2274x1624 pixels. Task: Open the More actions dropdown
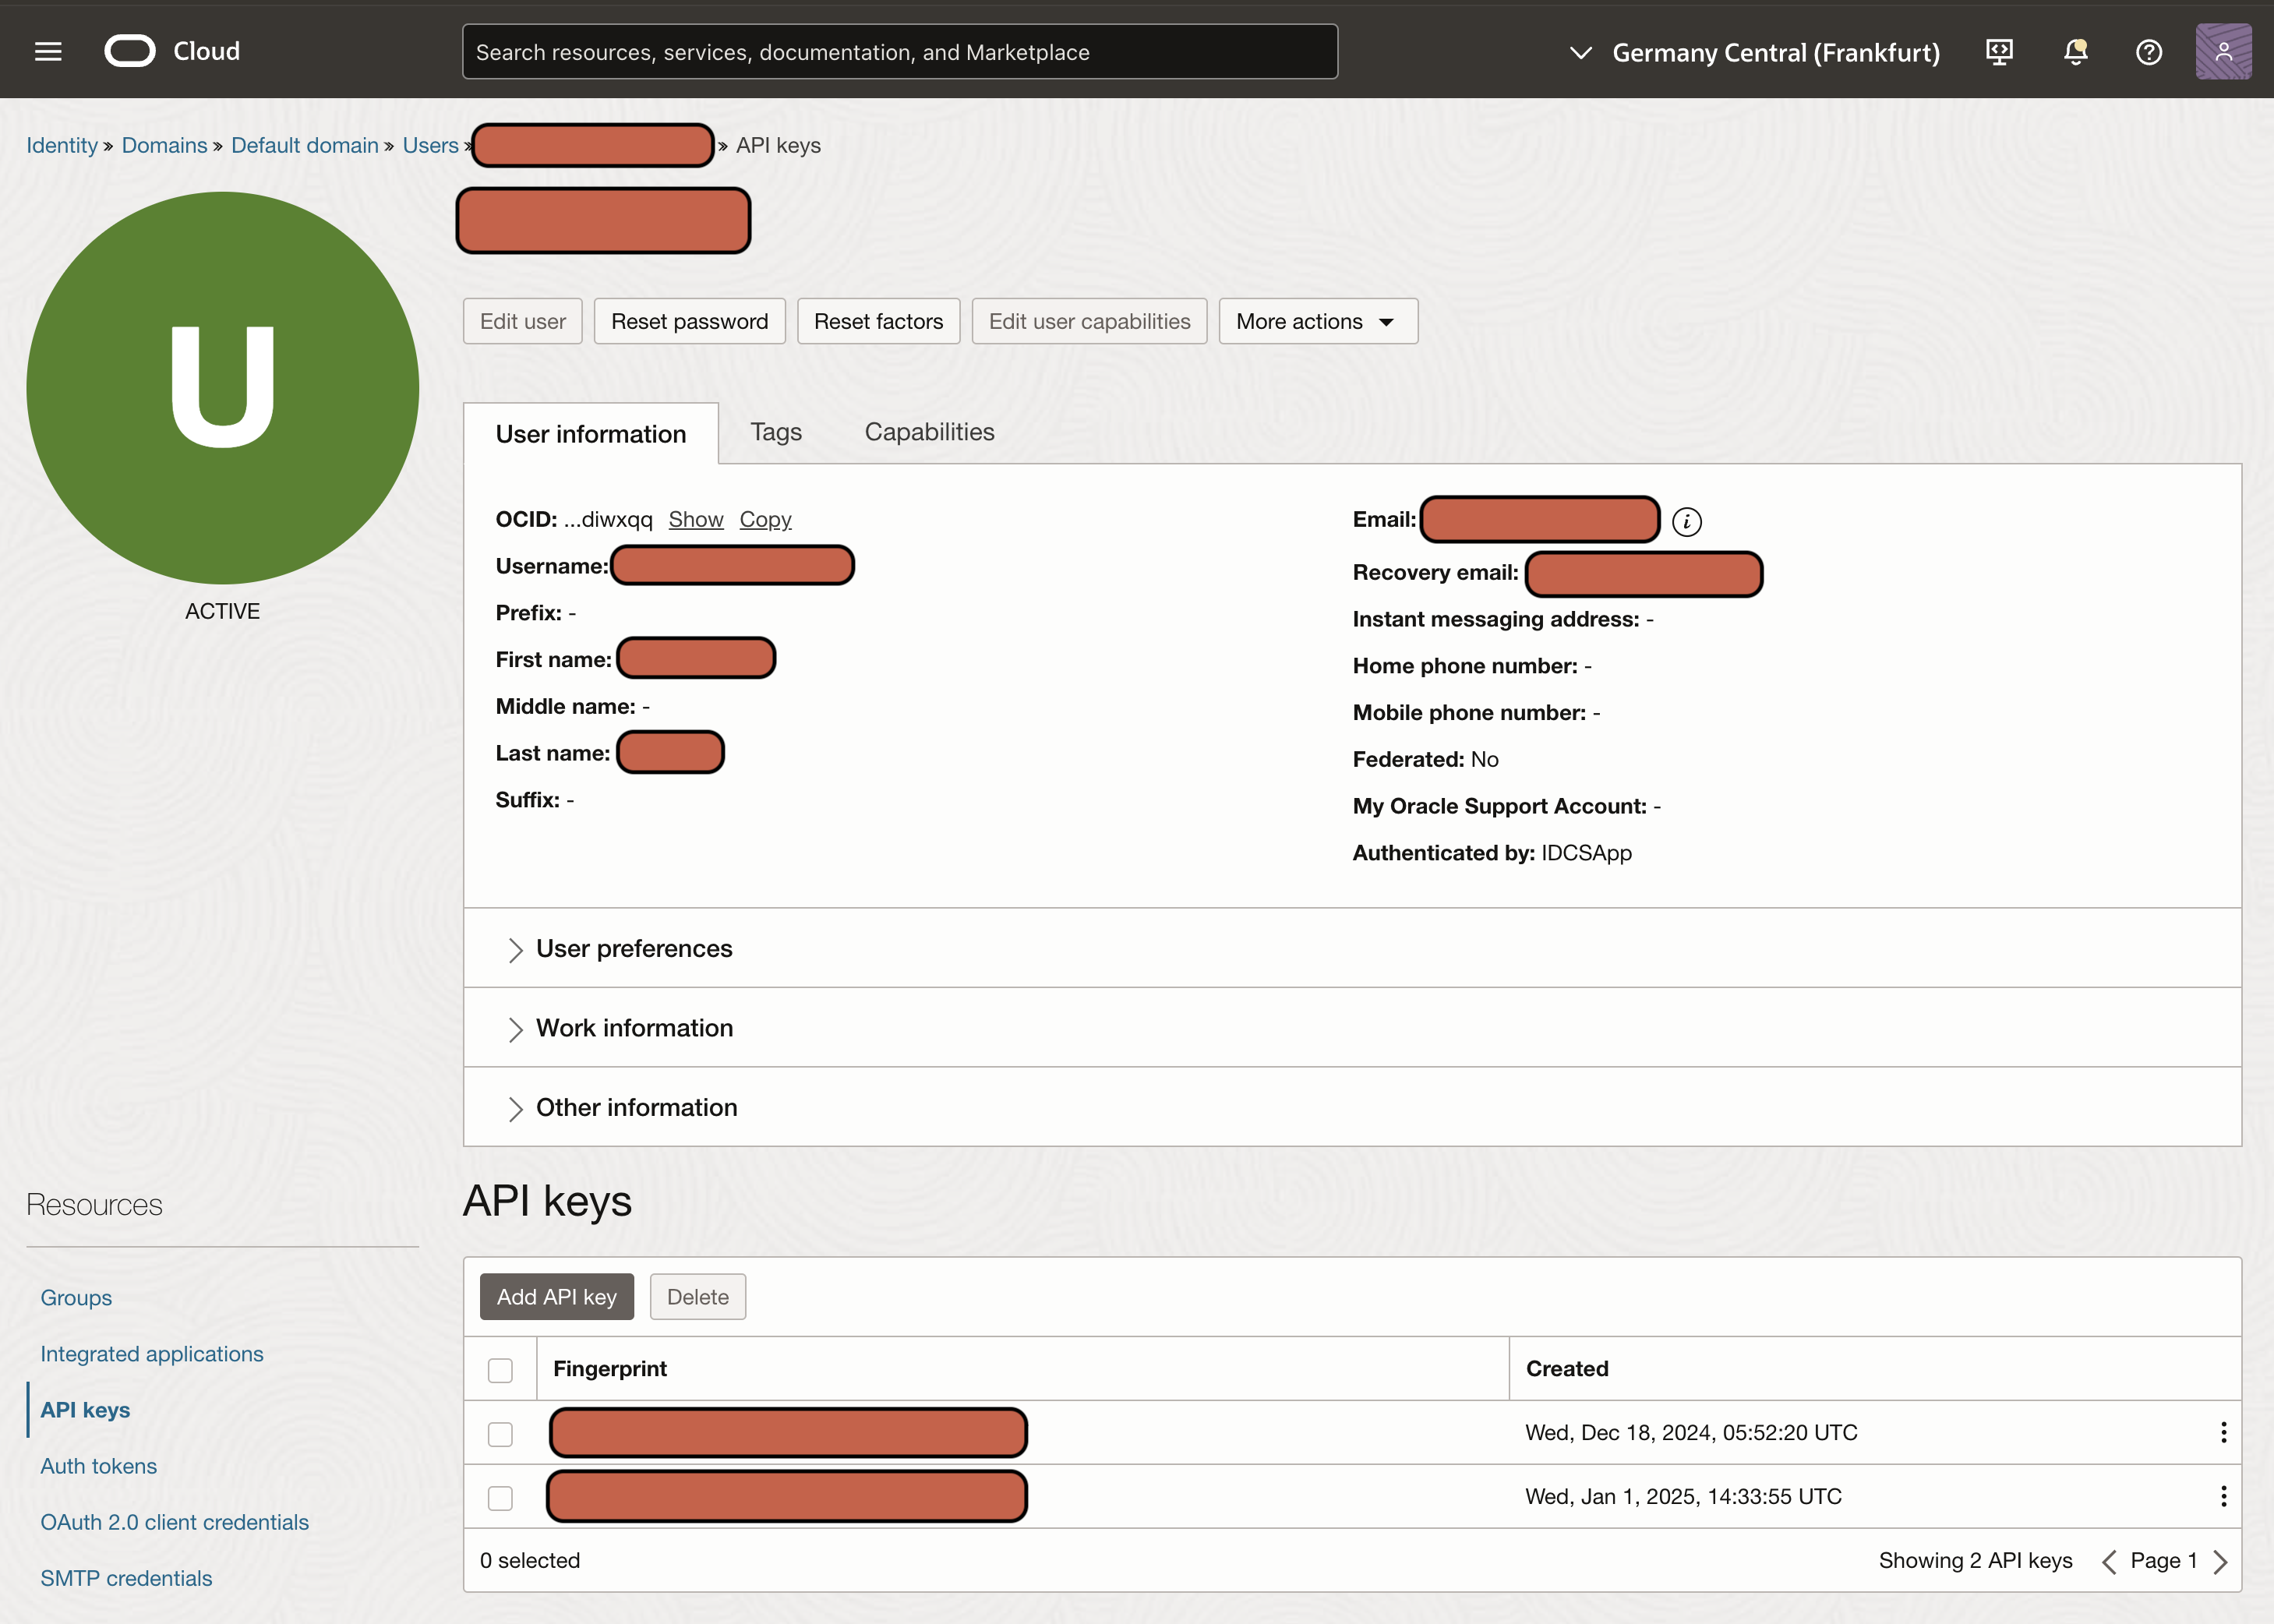[x=1318, y=321]
